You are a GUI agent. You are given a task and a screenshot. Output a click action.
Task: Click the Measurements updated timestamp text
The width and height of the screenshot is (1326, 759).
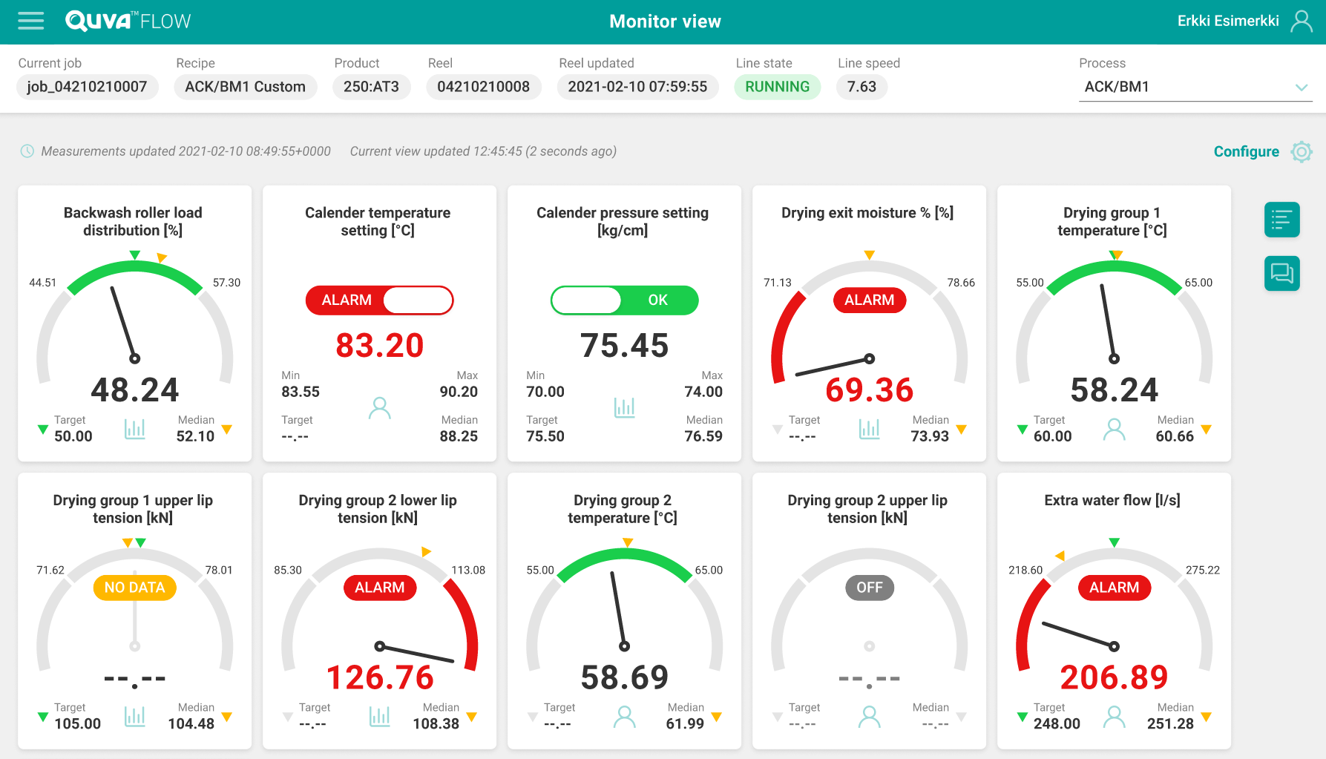pos(186,151)
